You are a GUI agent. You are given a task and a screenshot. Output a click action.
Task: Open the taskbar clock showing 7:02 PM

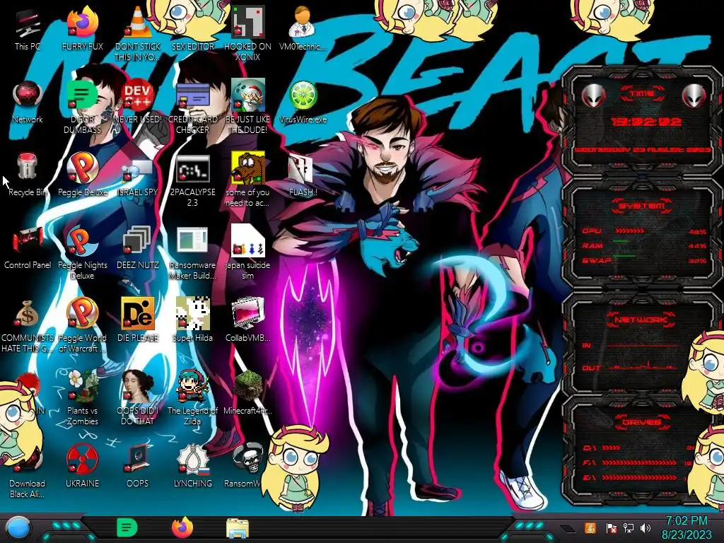pyautogui.click(x=687, y=527)
